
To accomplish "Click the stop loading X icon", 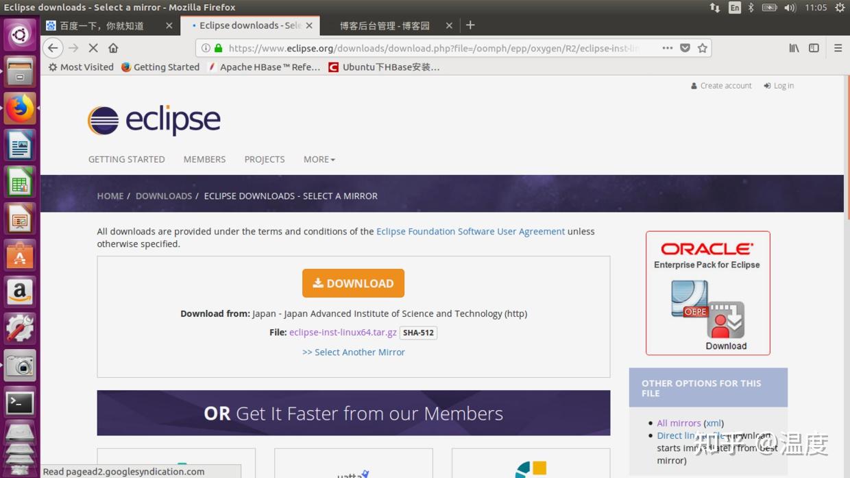I will point(93,48).
